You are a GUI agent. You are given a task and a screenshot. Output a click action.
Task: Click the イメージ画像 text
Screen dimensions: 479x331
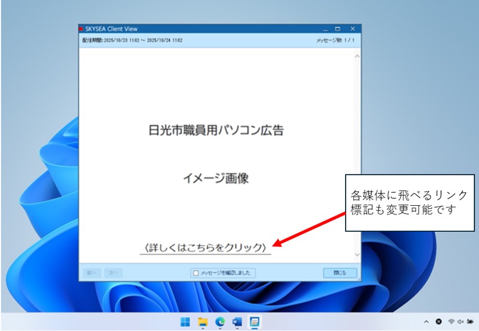pyautogui.click(x=216, y=179)
